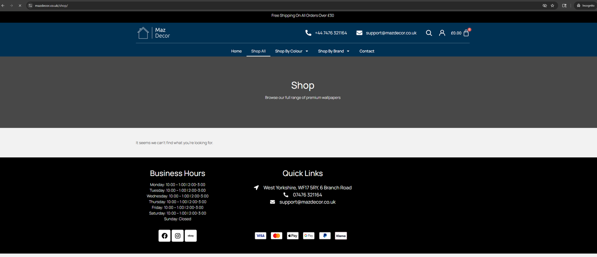This screenshot has width=597, height=257.
Task: Click the Quick Links heading
Action: pyautogui.click(x=303, y=173)
